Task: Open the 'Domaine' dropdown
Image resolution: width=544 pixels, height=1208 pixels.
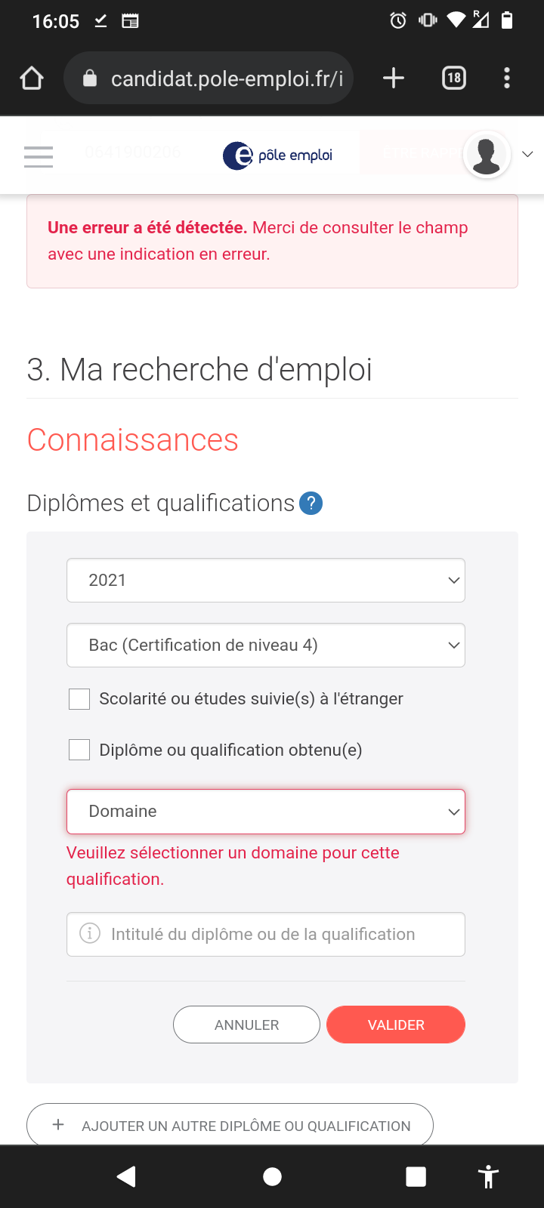Action: (266, 812)
